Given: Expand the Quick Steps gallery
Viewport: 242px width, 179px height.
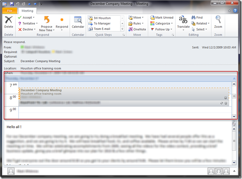Looking at the screenshot, I should pos(122,29).
